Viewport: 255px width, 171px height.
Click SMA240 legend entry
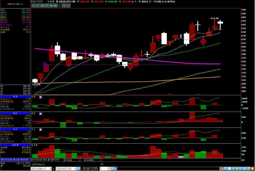tap(15, 22)
